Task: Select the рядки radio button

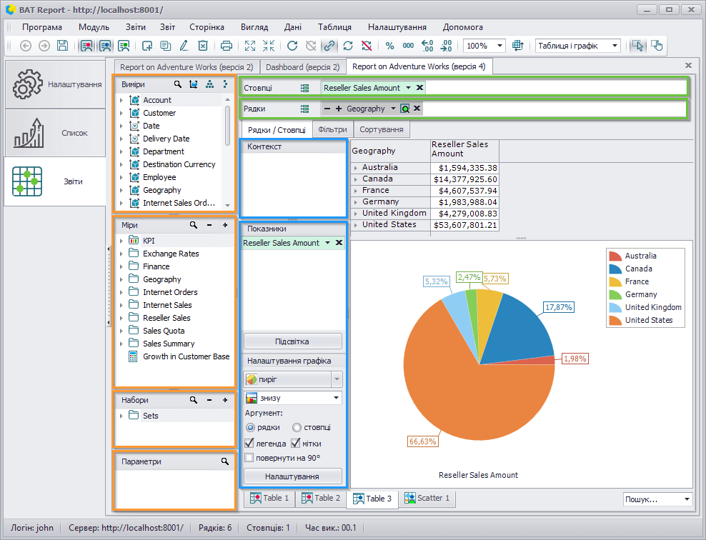Action: (250, 427)
